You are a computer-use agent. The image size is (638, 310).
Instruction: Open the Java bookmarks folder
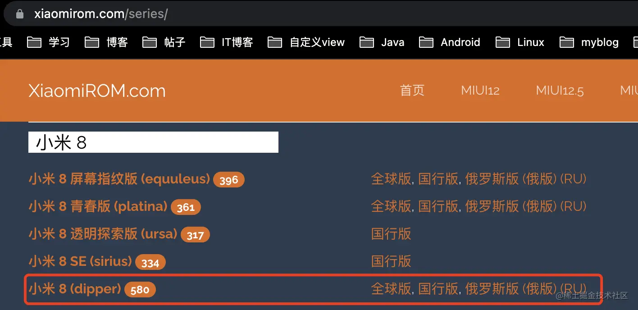click(392, 42)
